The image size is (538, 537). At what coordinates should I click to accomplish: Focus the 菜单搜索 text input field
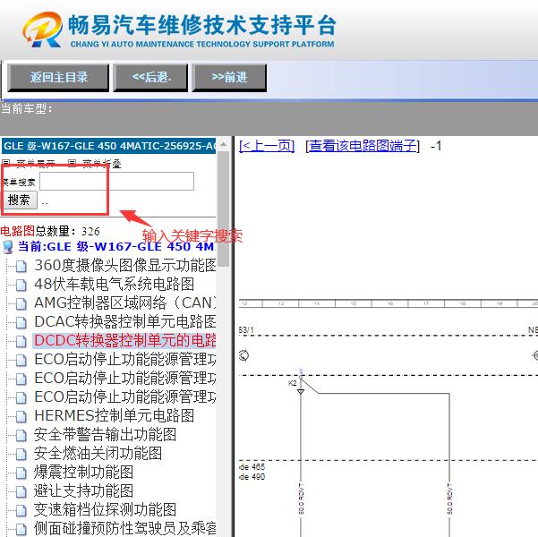click(116, 181)
